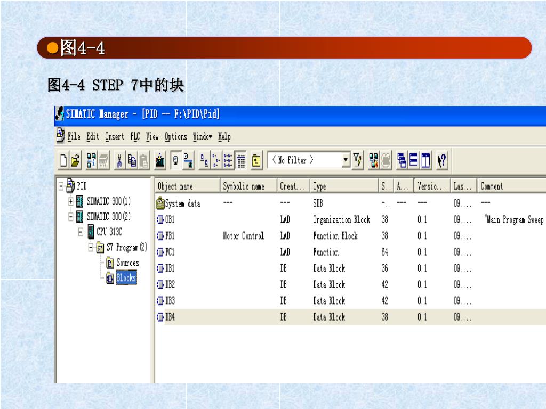Open the Edit menu

tap(93, 137)
